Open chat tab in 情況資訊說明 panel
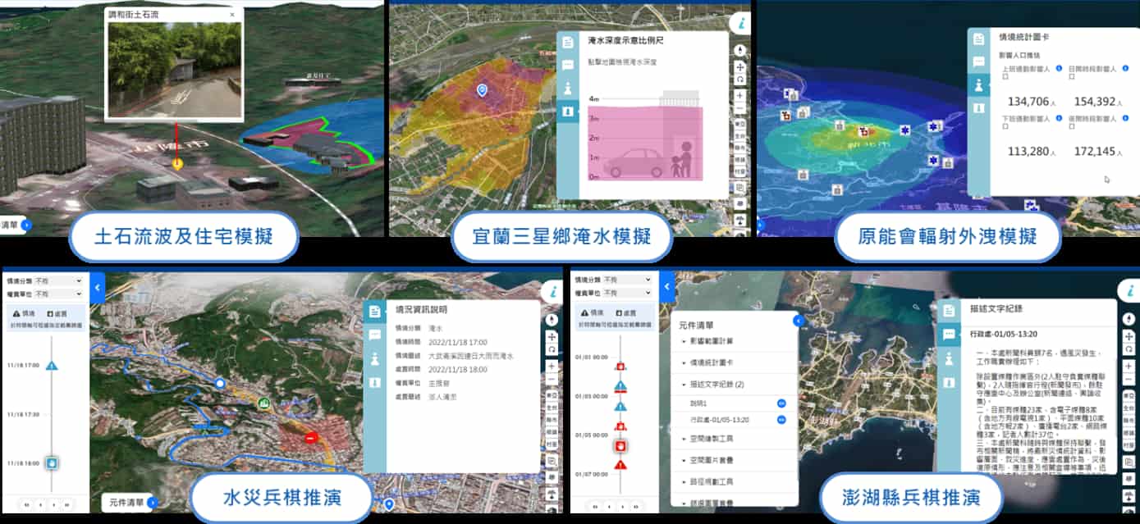 374,335
